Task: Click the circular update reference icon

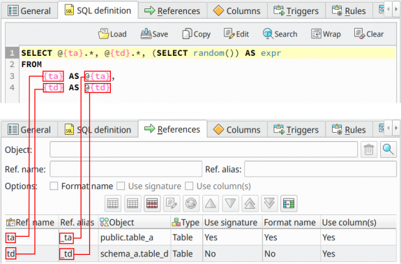Action: click(x=191, y=203)
